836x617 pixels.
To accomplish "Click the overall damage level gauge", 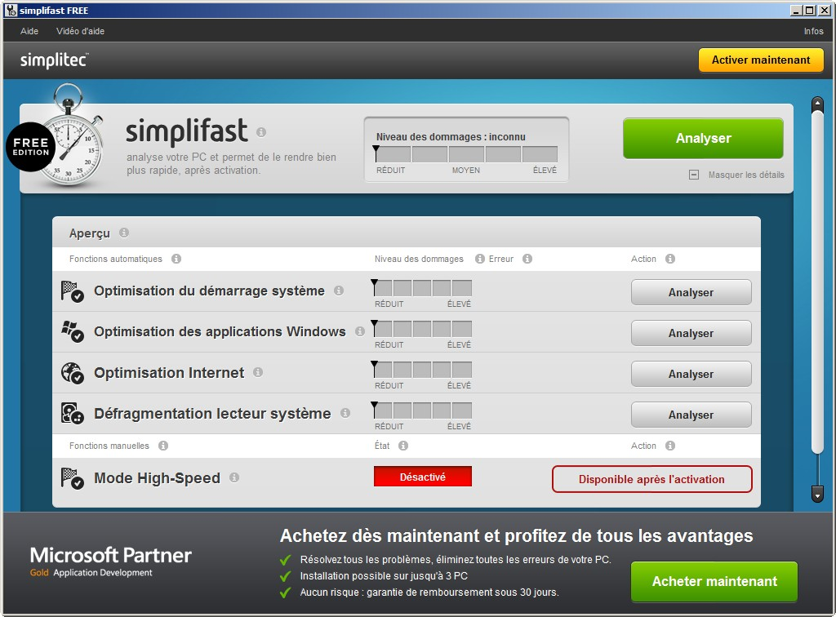I will pos(466,154).
